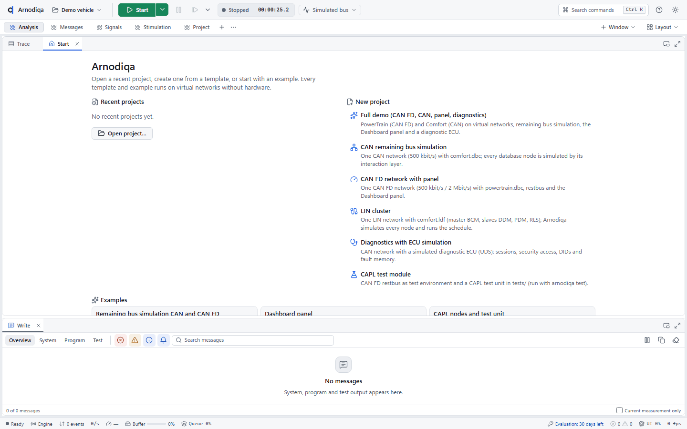Open the Layout dropdown menu
The height and width of the screenshot is (429, 687).
(x=662, y=27)
